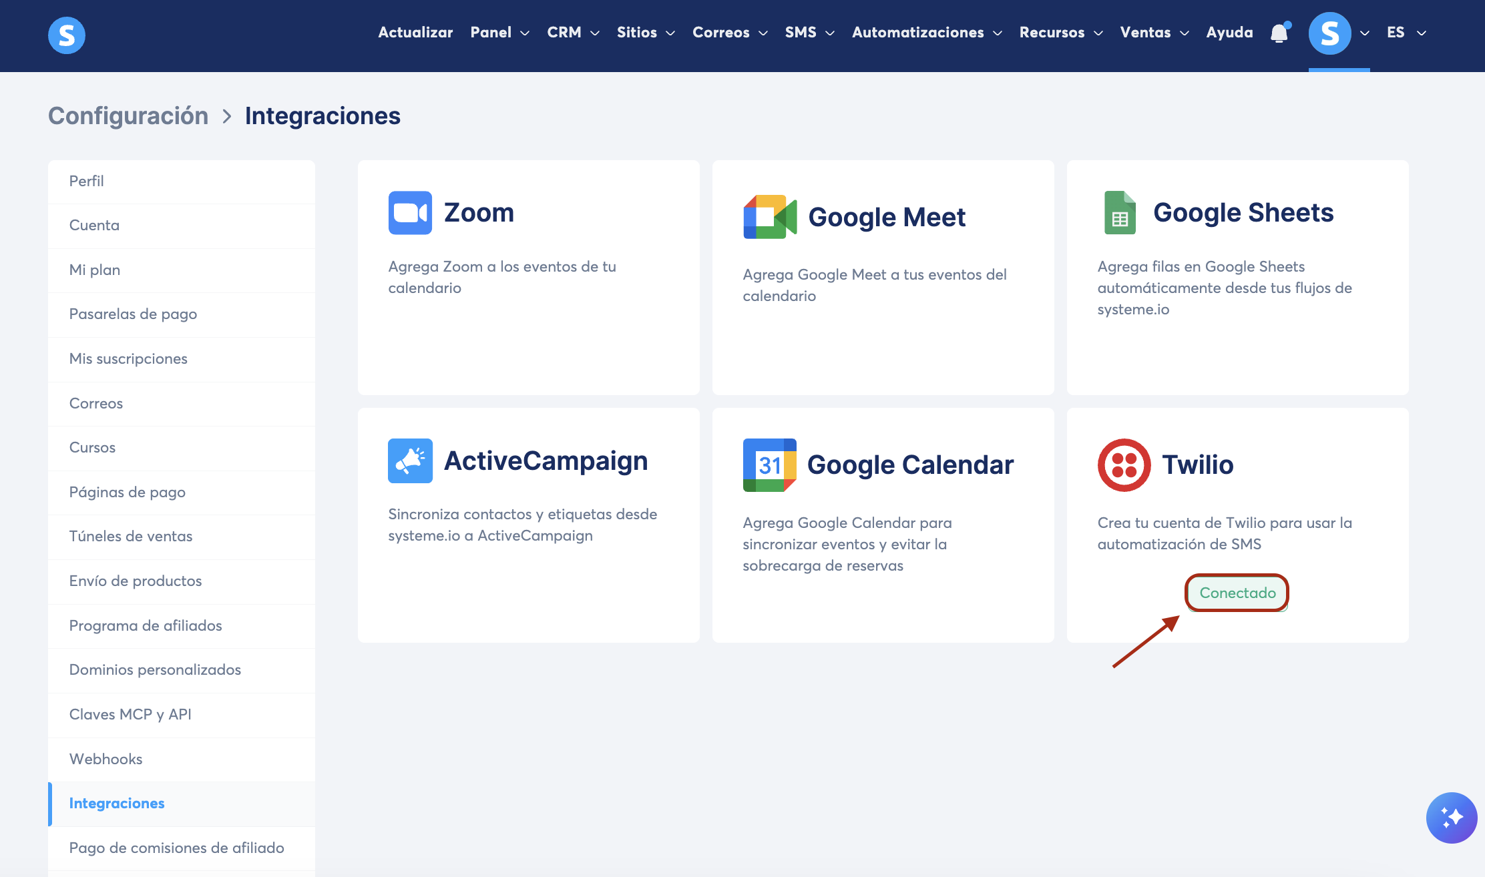
Task: Expand the Recursos menu
Action: tap(1061, 33)
